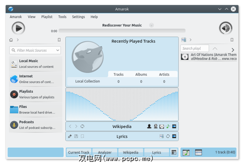Open Lyrics applet settings icon
This screenshot has height=167, width=248.
click(x=174, y=136)
